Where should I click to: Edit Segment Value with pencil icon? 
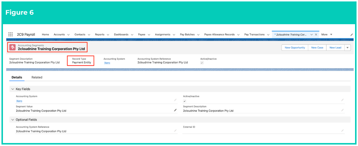175,110
